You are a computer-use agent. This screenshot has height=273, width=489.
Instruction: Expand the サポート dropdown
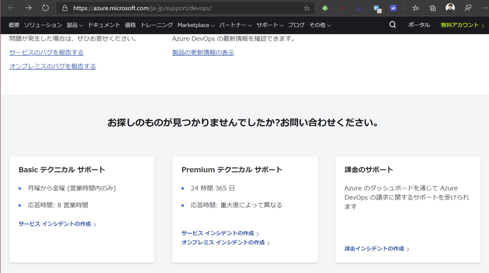[270, 25]
